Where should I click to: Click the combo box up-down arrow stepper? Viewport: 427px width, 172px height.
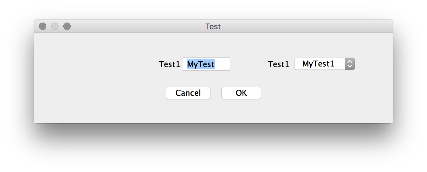point(350,64)
